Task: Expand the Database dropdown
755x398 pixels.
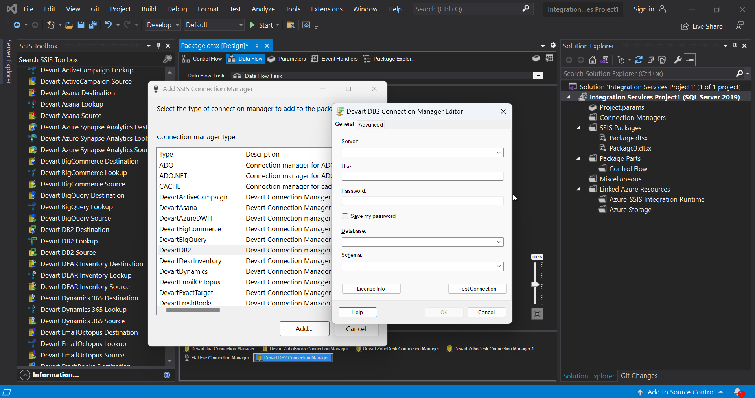Action: pos(498,242)
